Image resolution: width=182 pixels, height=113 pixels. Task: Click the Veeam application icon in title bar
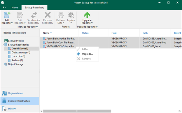click(x=3, y=3)
